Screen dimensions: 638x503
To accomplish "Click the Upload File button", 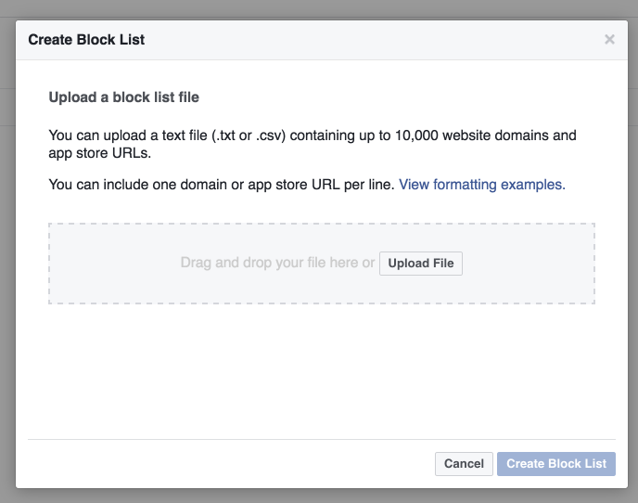I will pyautogui.click(x=421, y=264).
